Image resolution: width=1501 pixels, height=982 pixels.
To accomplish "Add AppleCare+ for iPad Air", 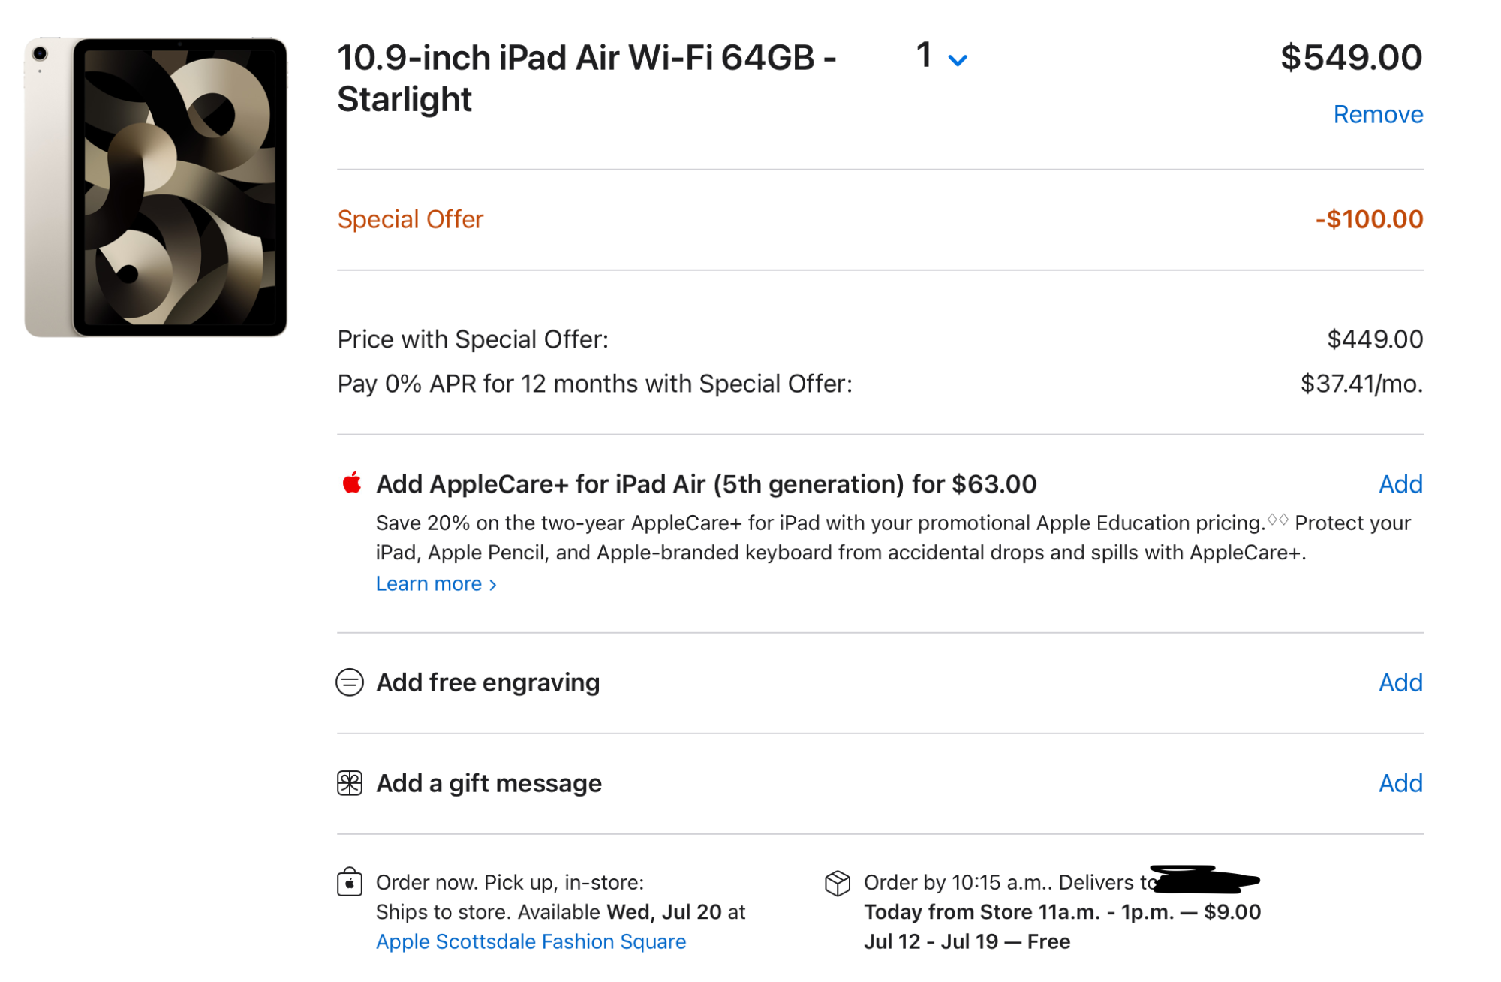I will pos(1400,484).
